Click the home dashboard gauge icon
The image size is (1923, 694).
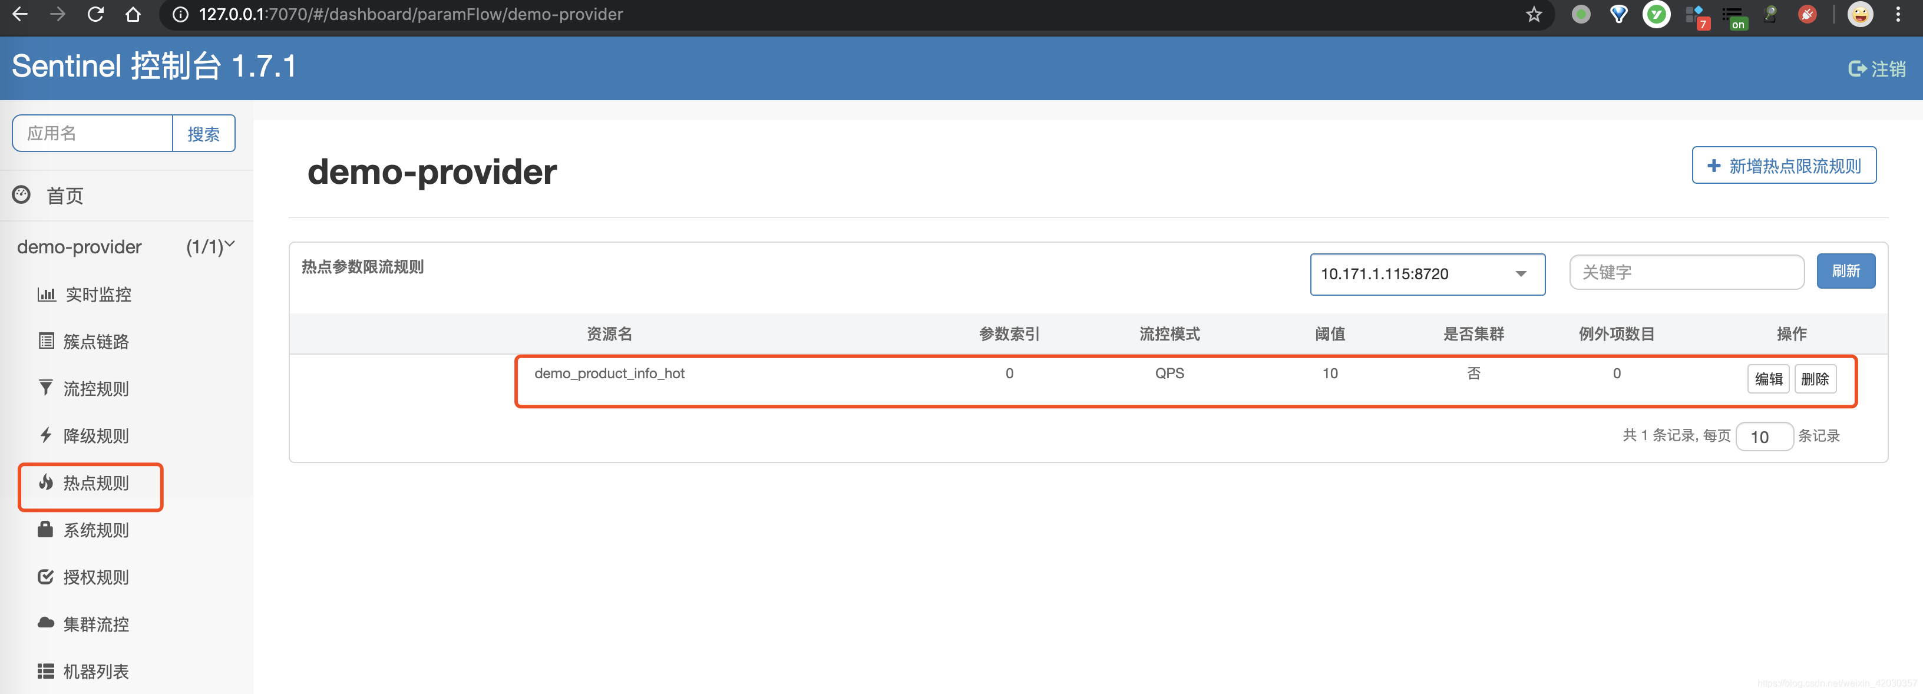(x=21, y=195)
